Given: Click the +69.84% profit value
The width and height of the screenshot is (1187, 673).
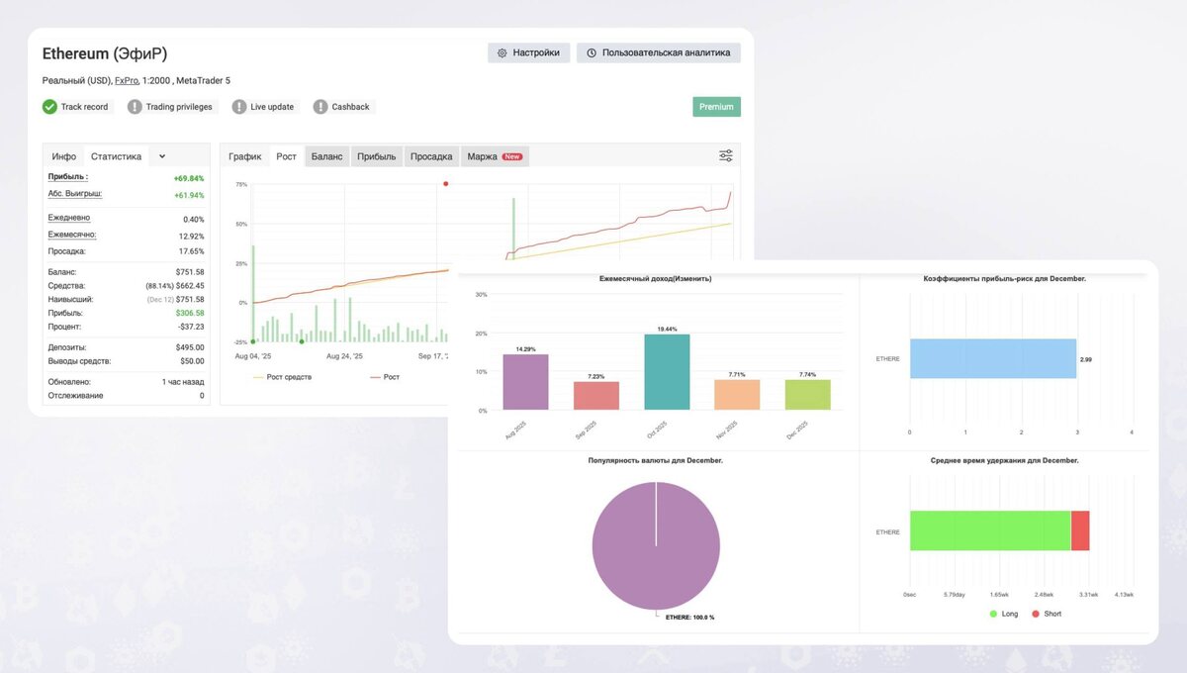Looking at the screenshot, I should tap(189, 179).
